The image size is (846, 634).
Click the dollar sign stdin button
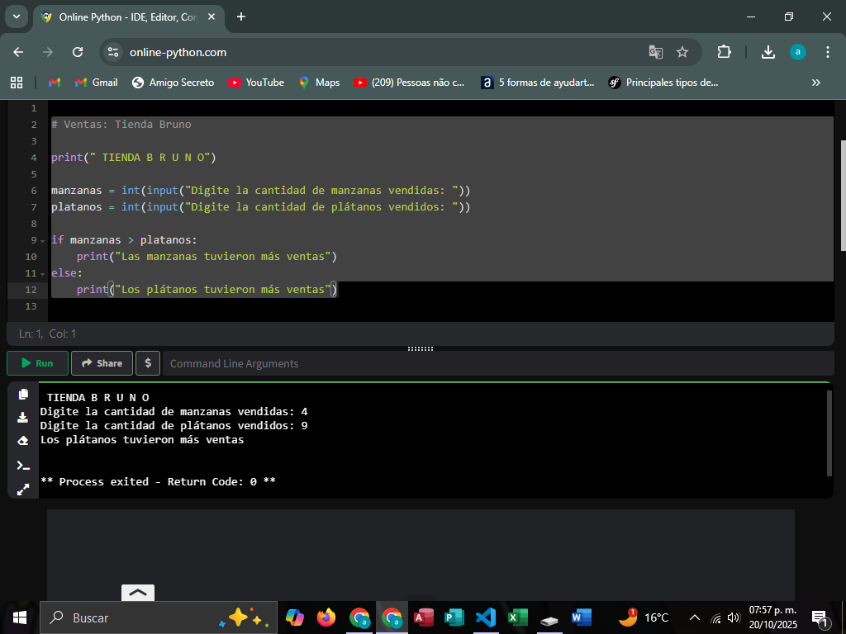148,363
